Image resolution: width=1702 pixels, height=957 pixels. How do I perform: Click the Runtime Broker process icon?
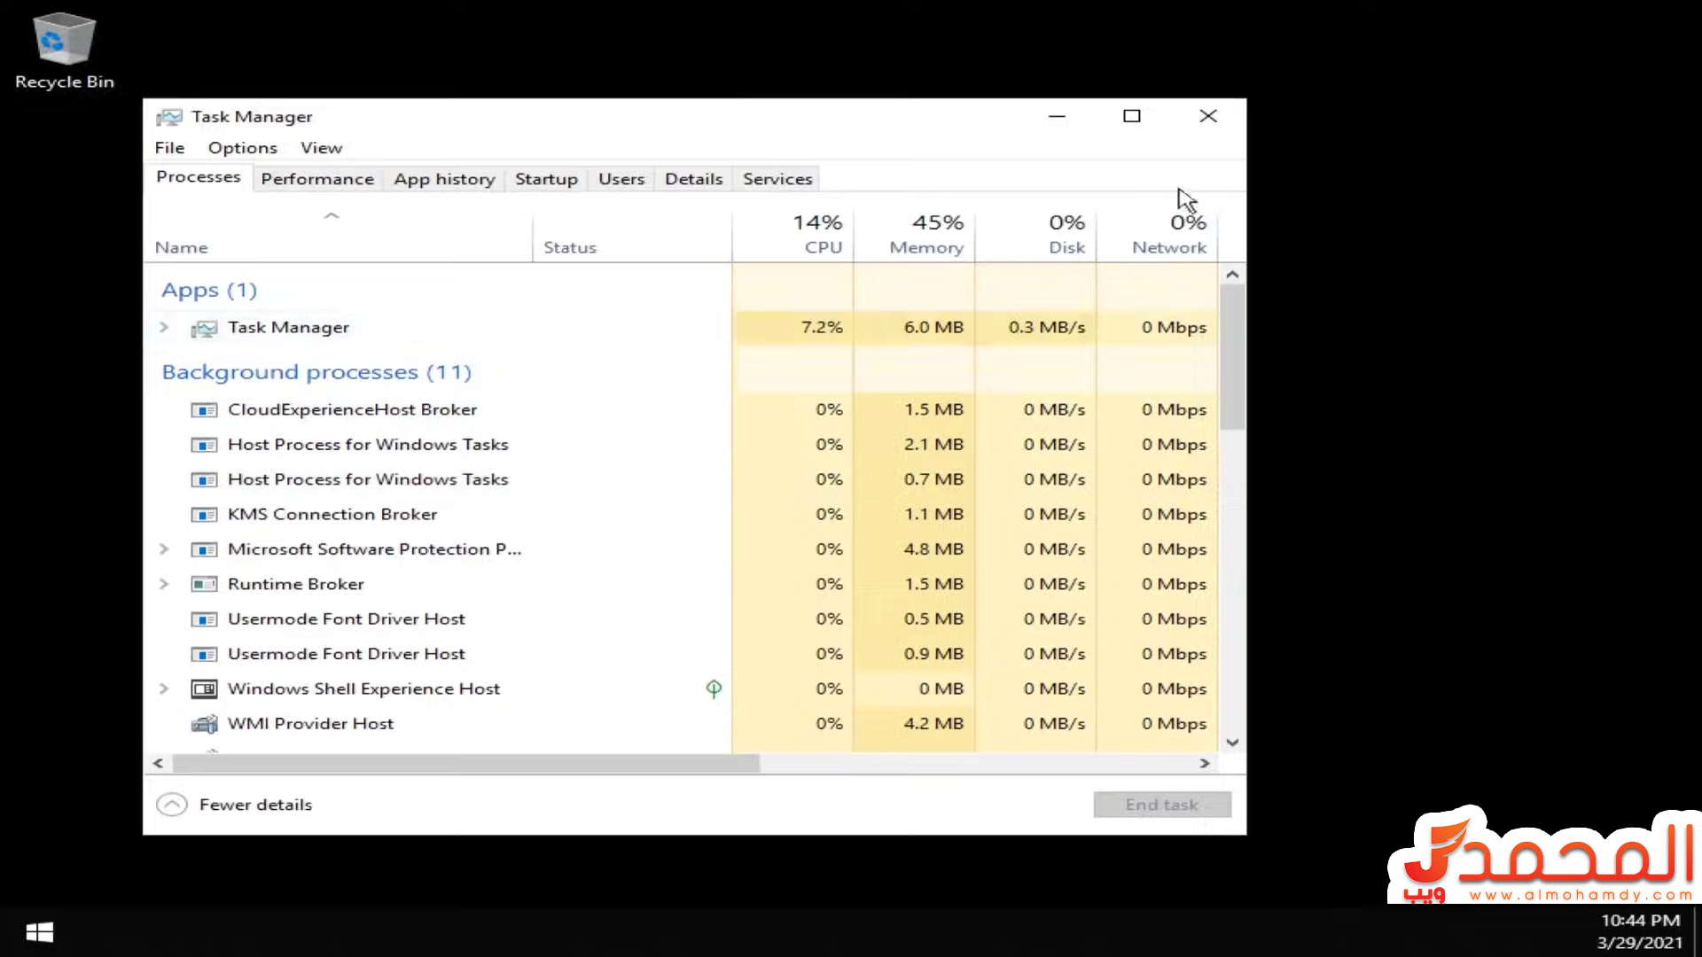pos(204,585)
